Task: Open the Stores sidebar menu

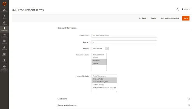Action: [x=5, y=54]
